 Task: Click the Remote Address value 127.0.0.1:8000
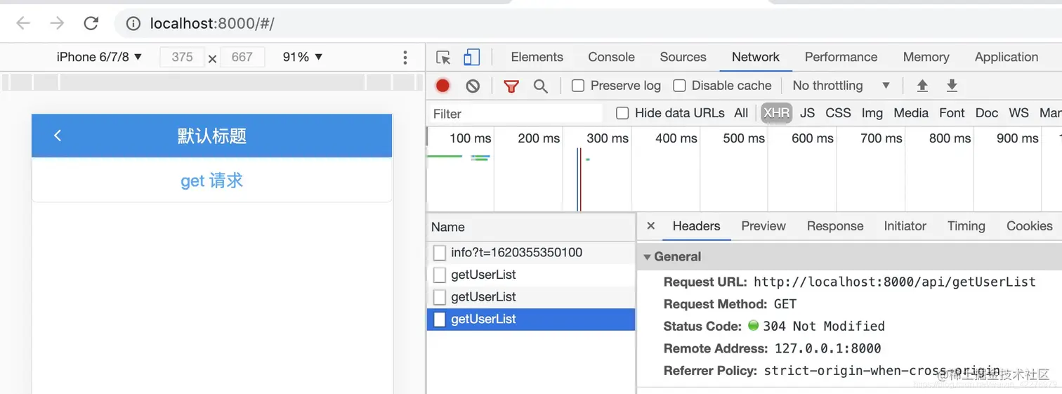827,348
